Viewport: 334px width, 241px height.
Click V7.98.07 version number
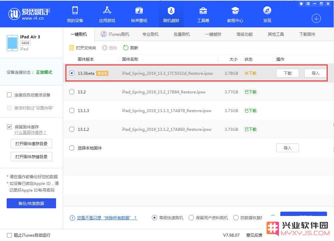[x=231, y=235]
